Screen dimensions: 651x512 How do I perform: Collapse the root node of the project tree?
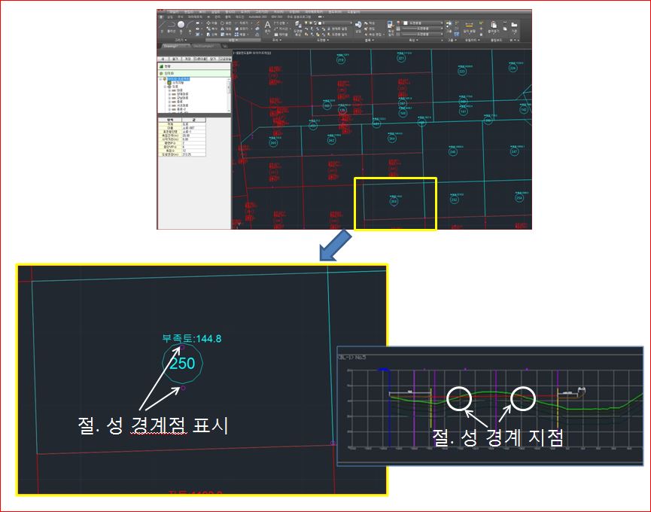[x=160, y=79]
